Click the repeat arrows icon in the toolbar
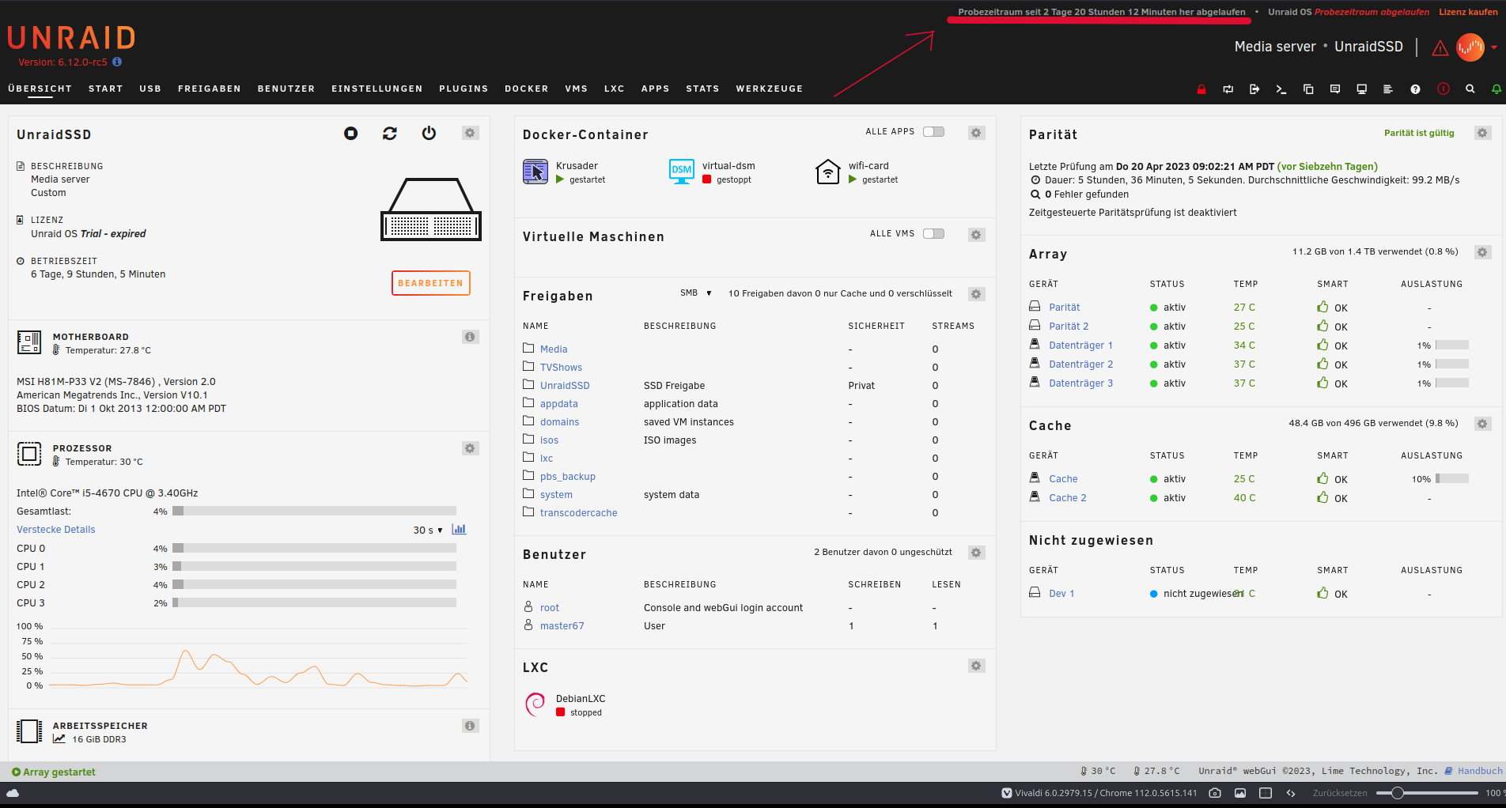Image resolution: width=1506 pixels, height=808 pixels. point(1228,89)
